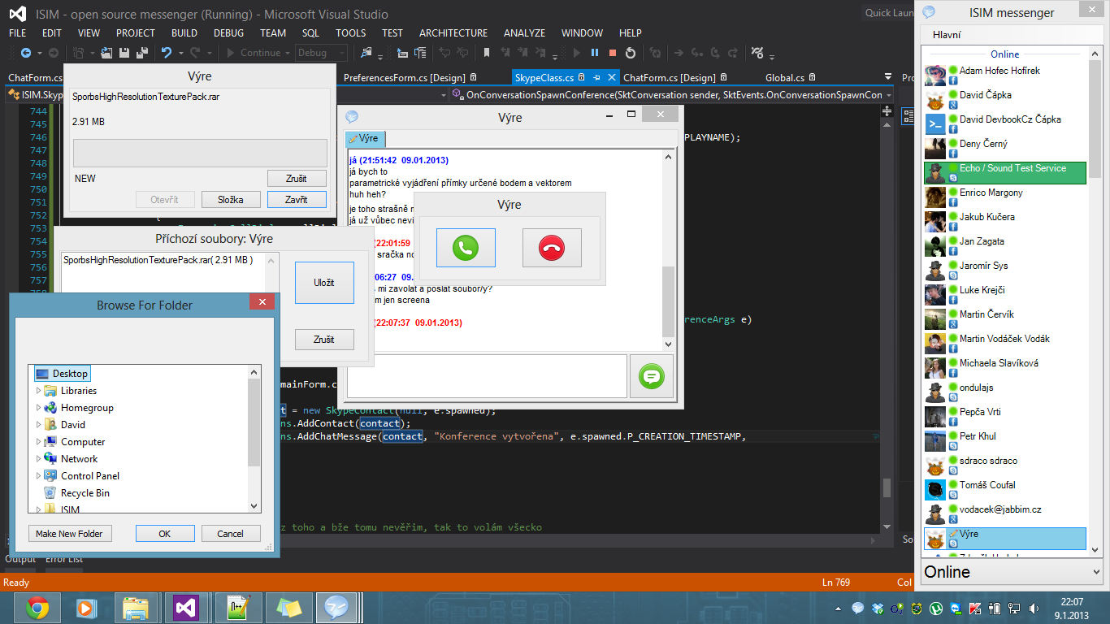1110x624 pixels.
Task: Open File Explorer from the taskbar
Action: coord(136,607)
